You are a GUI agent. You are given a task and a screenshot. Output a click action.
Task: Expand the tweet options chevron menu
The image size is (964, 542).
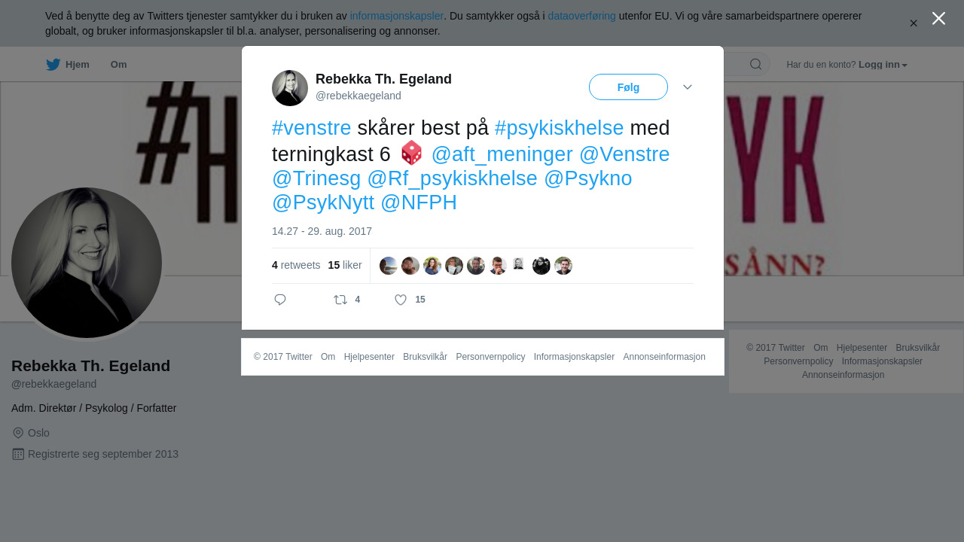(688, 87)
